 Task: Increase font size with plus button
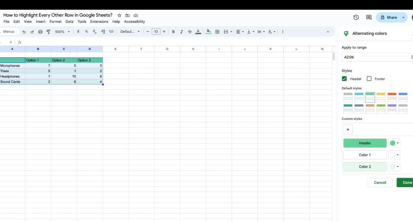point(164,32)
